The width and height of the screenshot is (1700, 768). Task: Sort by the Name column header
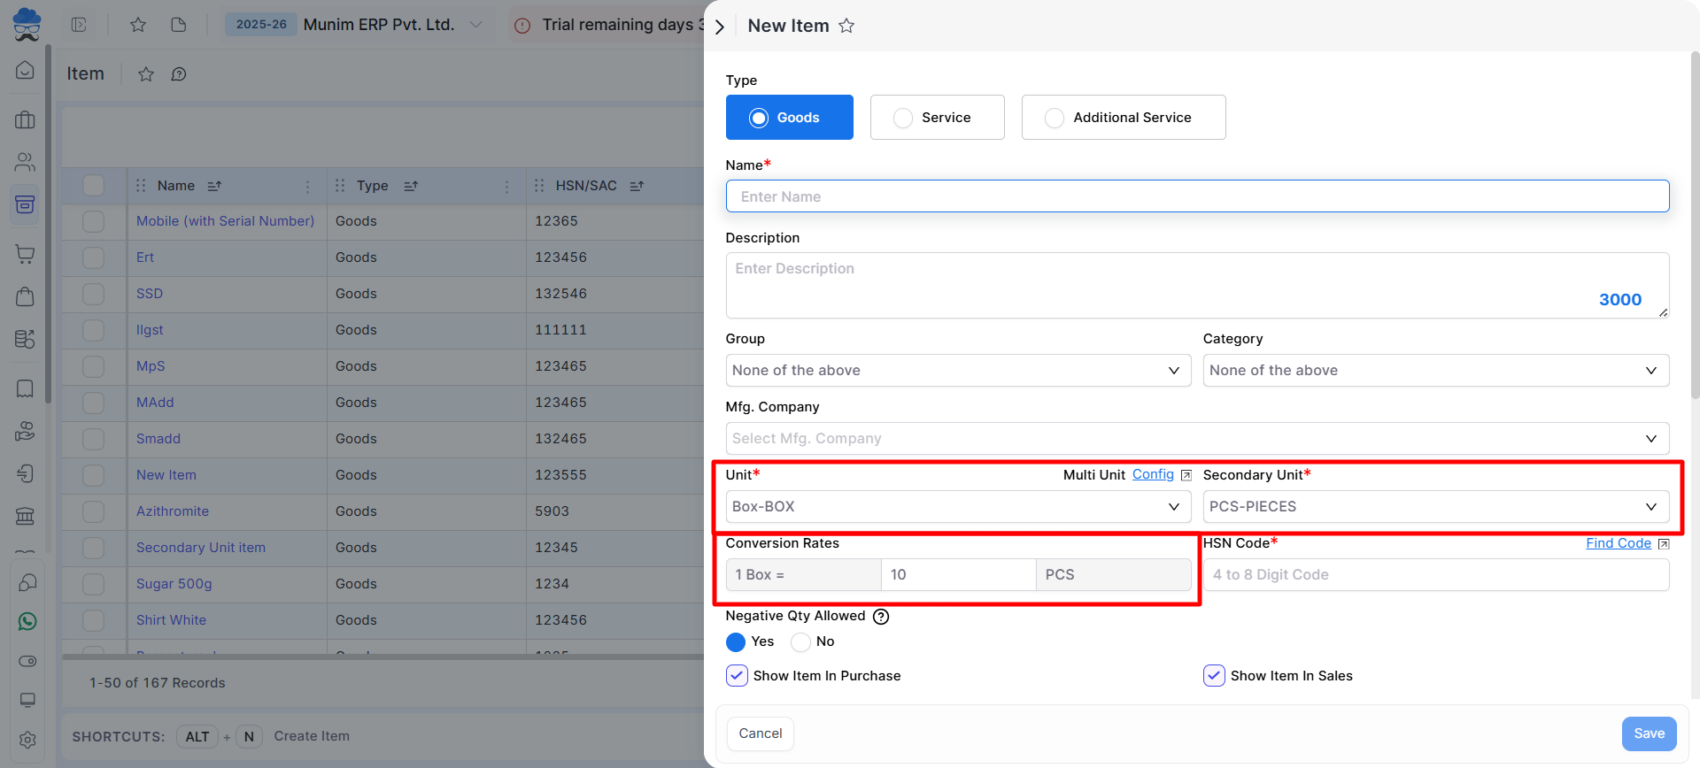[176, 186]
